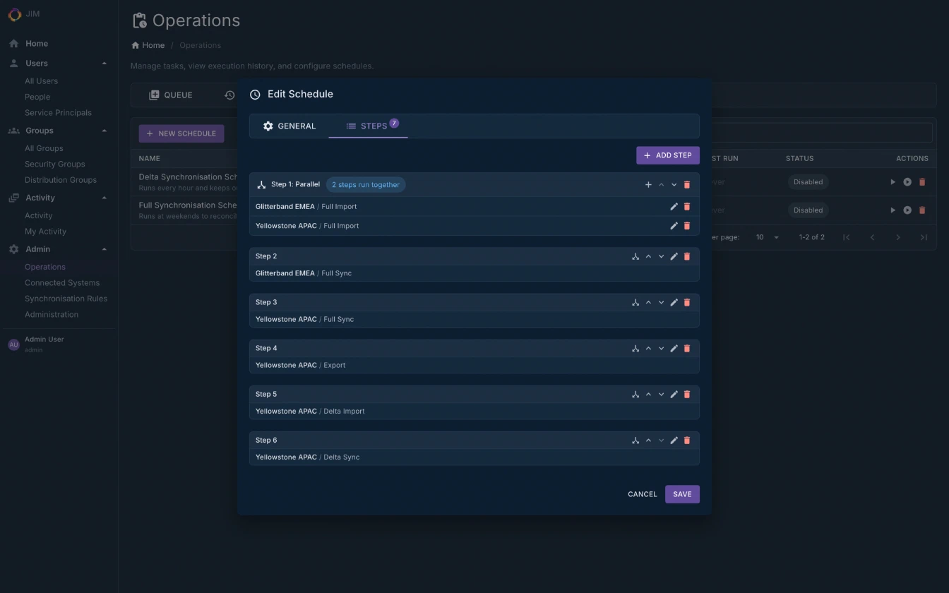Edit Yellowstone APAC Full Sync with the pencil icon

tap(674, 302)
